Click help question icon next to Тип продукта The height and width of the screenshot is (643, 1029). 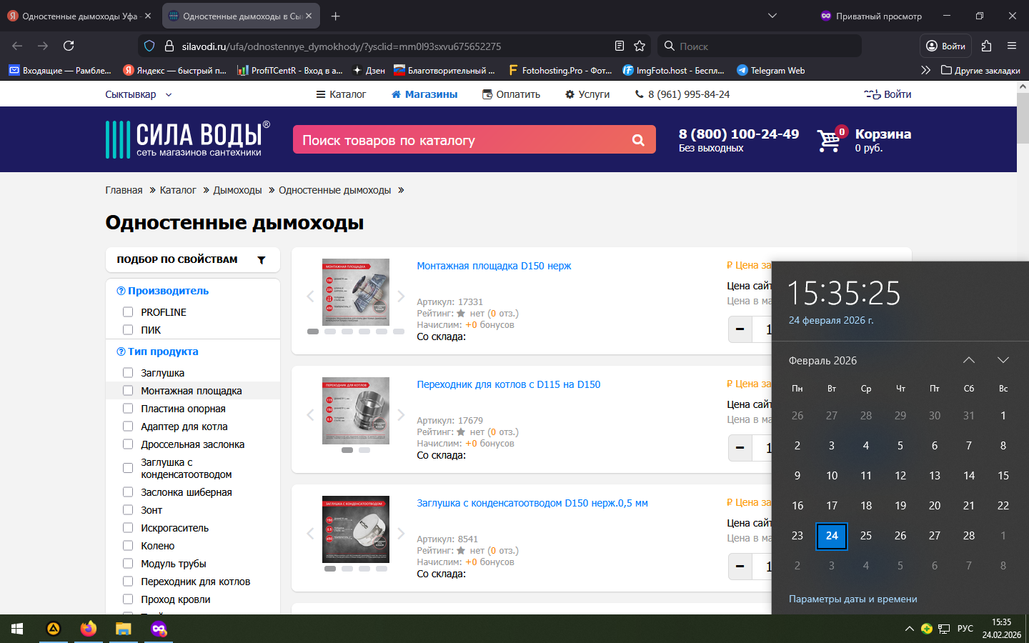tap(121, 352)
